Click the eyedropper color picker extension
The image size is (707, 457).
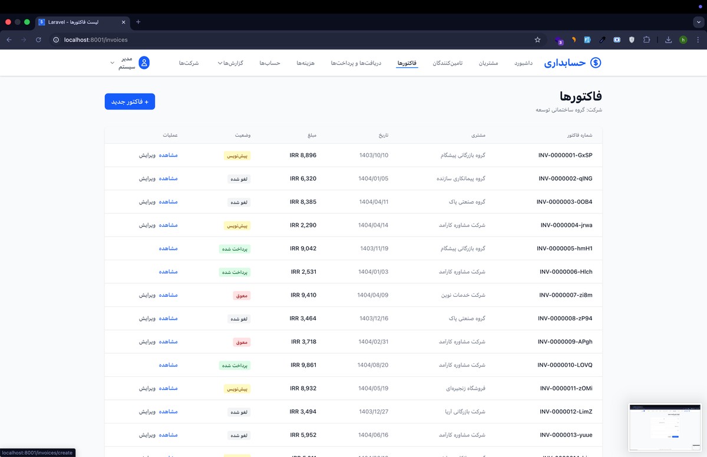[x=602, y=40]
